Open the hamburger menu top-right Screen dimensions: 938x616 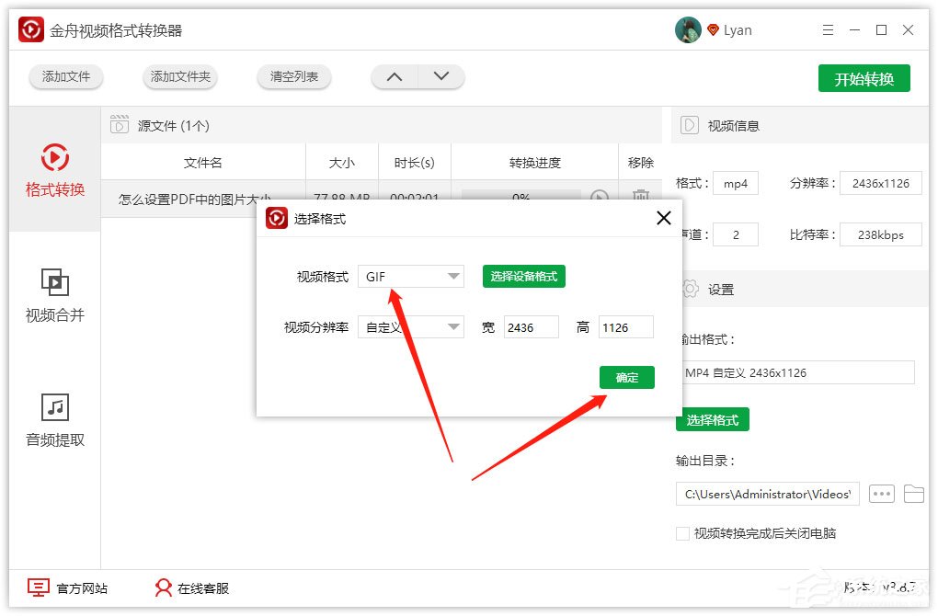827,29
